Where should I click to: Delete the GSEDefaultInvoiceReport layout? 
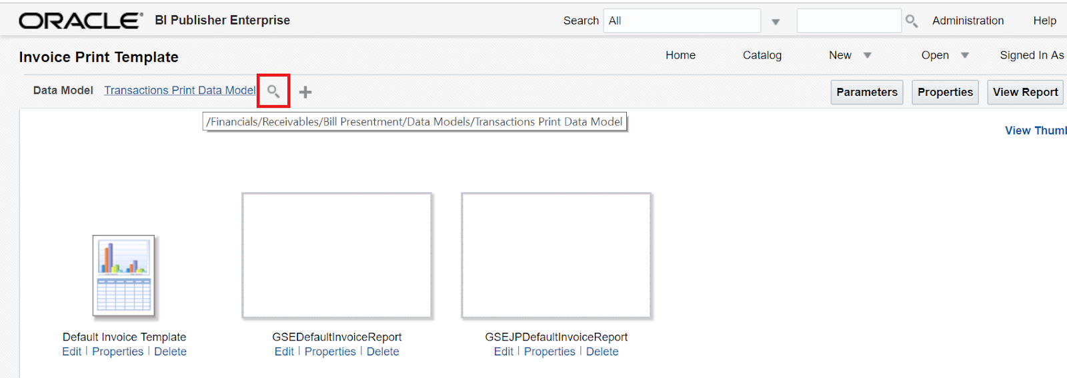tap(383, 351)
